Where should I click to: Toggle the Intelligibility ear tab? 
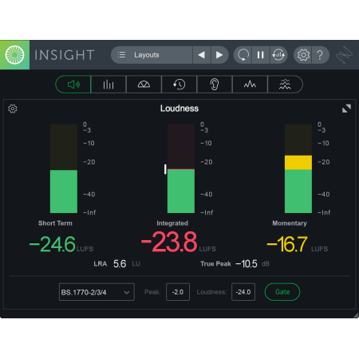click(215, 85)
